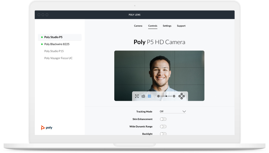Click the Tracking Mode label

(x=144, y=112)
